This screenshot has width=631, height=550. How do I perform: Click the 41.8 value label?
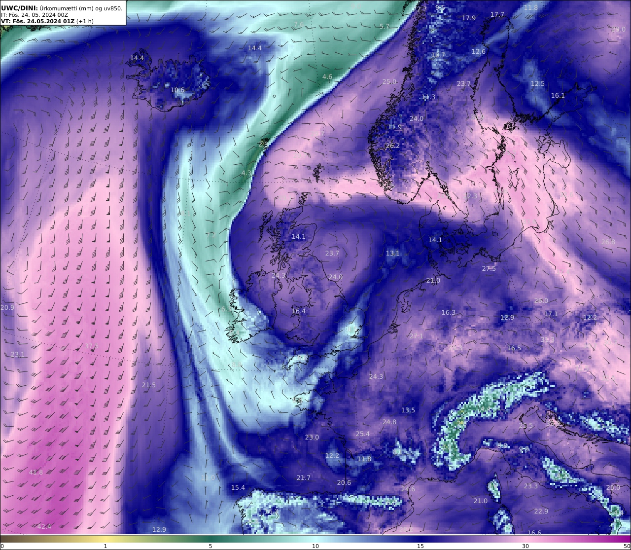(x=36, y=473)
